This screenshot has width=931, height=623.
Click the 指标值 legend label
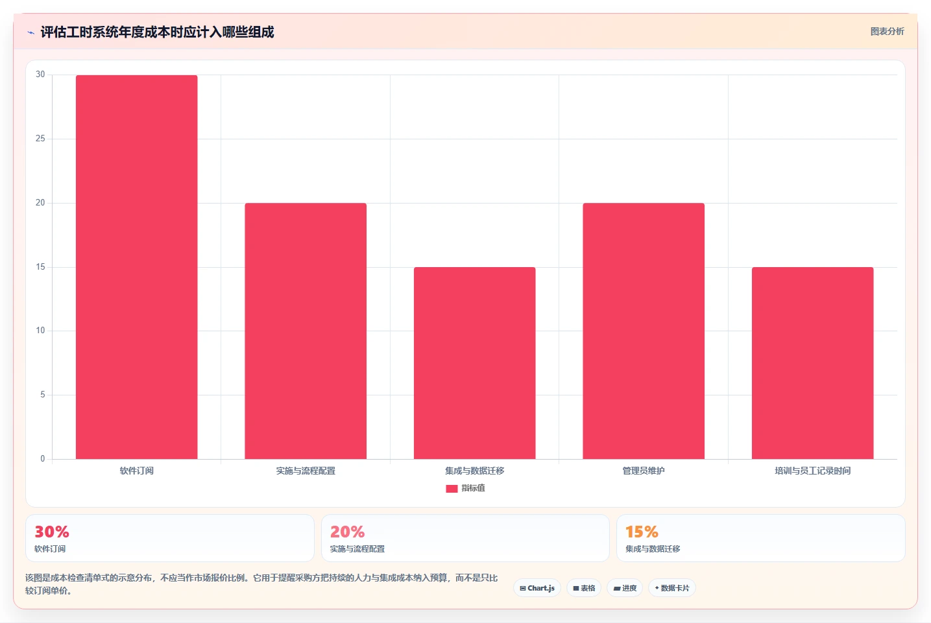[x=473, y=488]
